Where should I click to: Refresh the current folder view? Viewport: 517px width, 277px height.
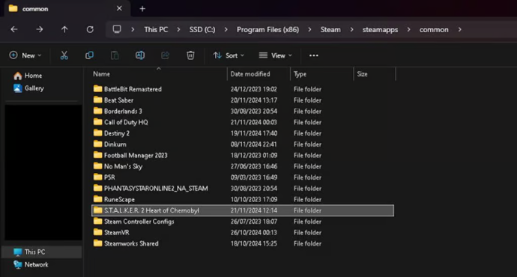tap(90, 29)
